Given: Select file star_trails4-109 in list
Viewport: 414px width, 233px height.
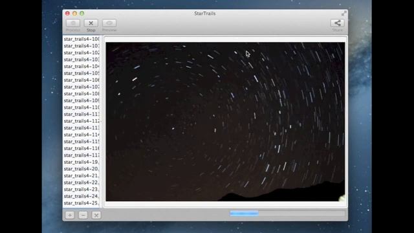Looking at the screenshot, I should 82,101.
